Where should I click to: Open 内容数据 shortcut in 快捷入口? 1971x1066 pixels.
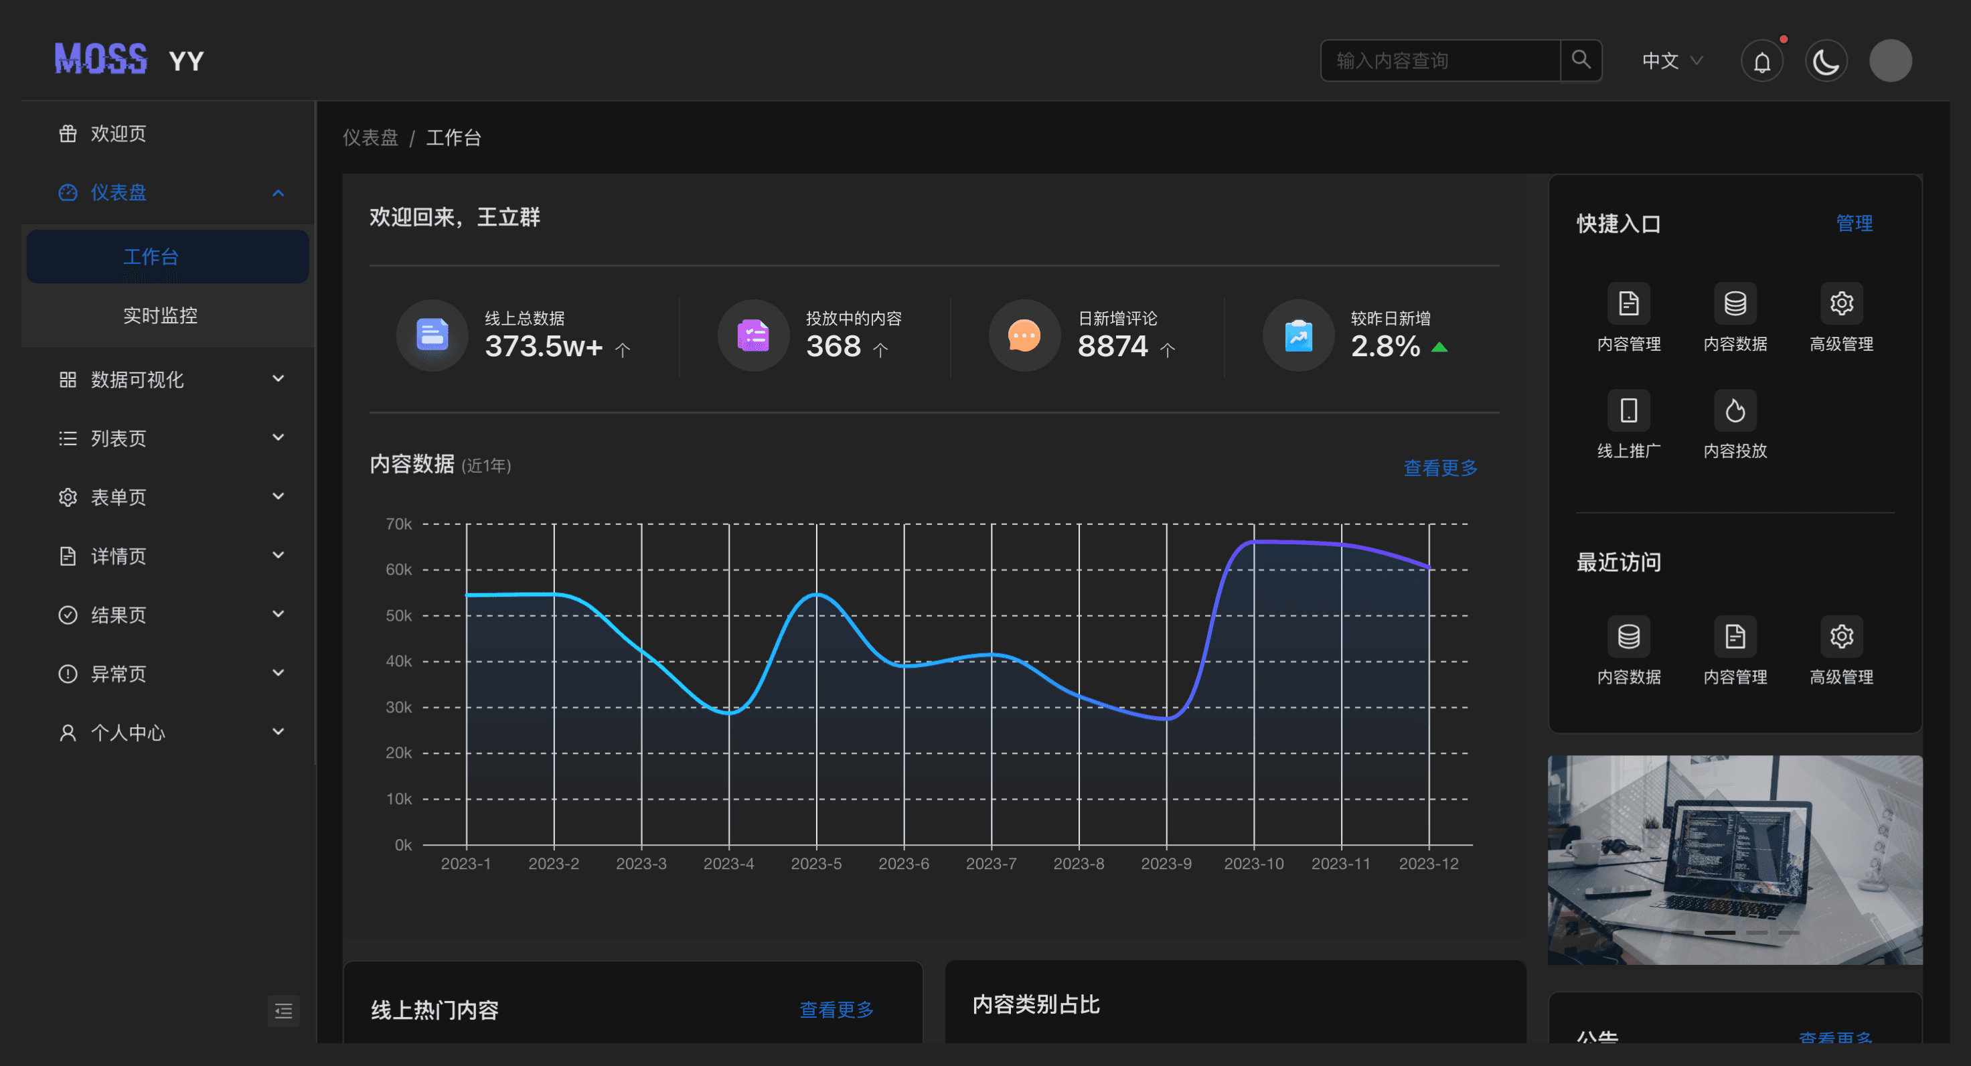(1735, 317)
